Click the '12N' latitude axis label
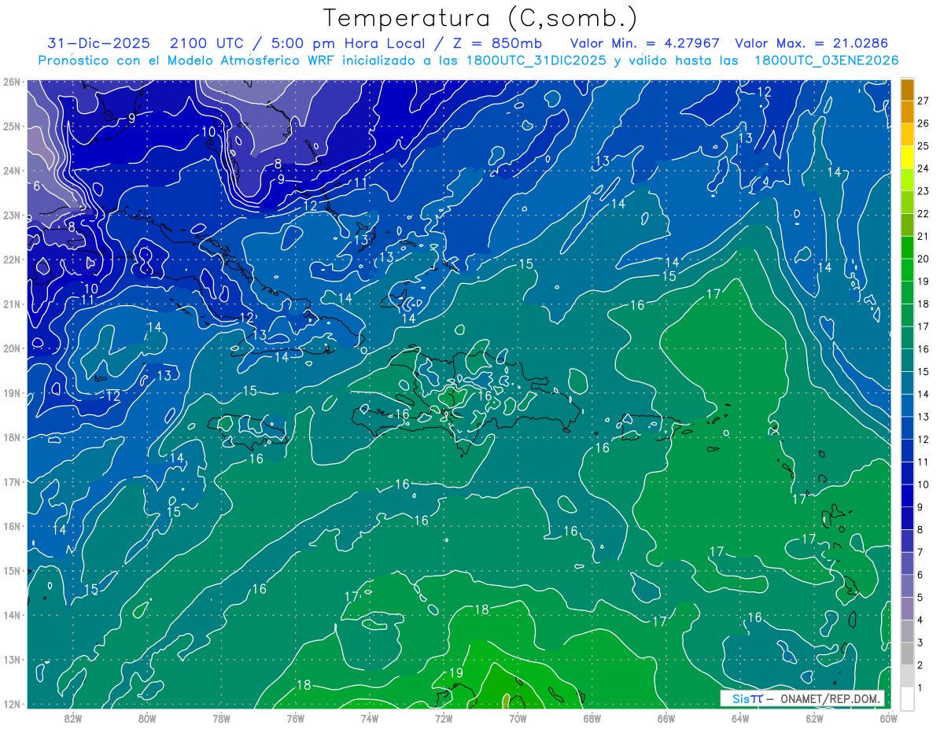 12,704
